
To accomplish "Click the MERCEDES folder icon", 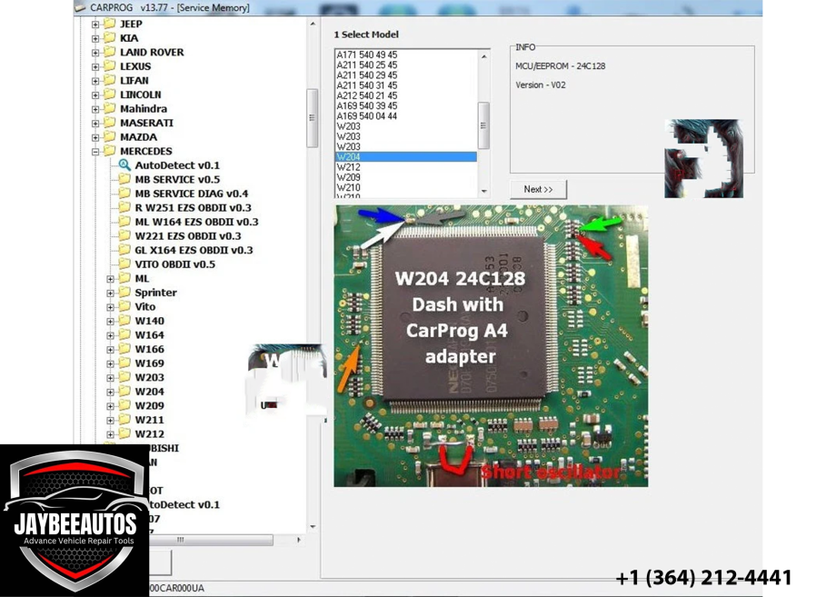I will pyautogui.click(x=109, y=151).
